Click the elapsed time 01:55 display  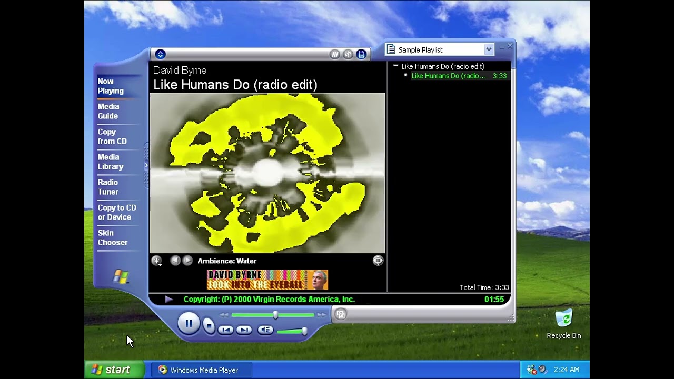tap(494, 299)
